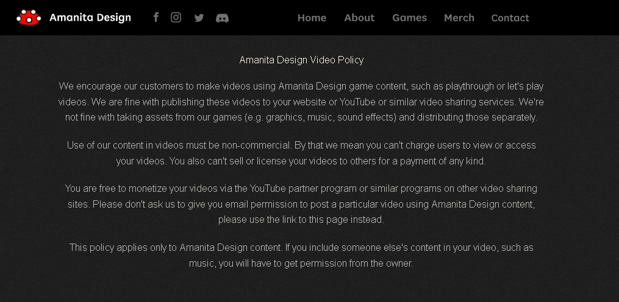The height and width of the screenshot is (302, 619).
Task: Click the red mushroom Amanita logo icon
Action: point(29,18)
